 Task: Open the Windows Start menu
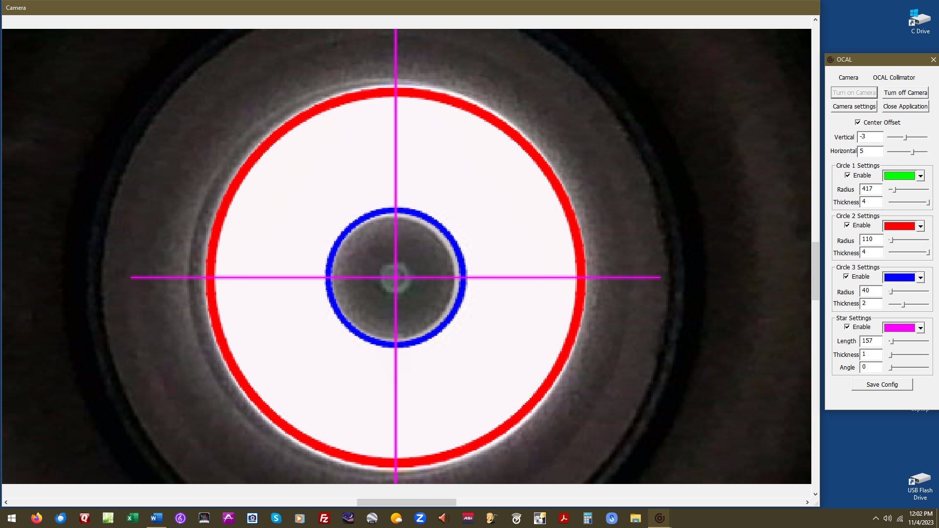(x=12, y=518)
